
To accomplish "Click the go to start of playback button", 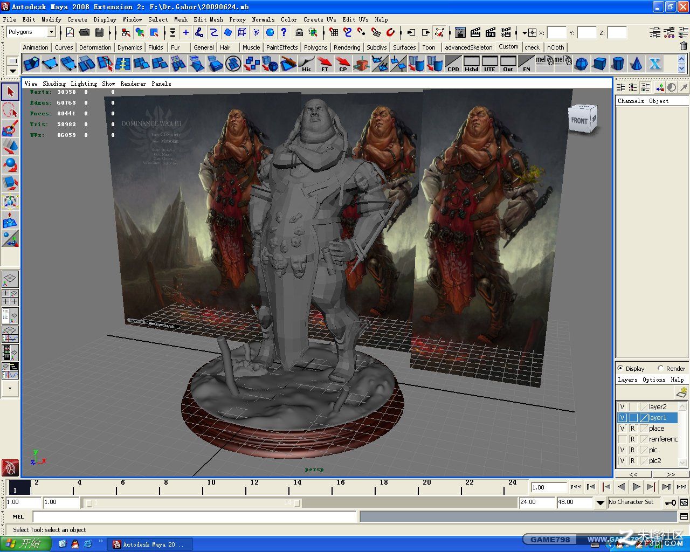I will [x=576, y=487].
